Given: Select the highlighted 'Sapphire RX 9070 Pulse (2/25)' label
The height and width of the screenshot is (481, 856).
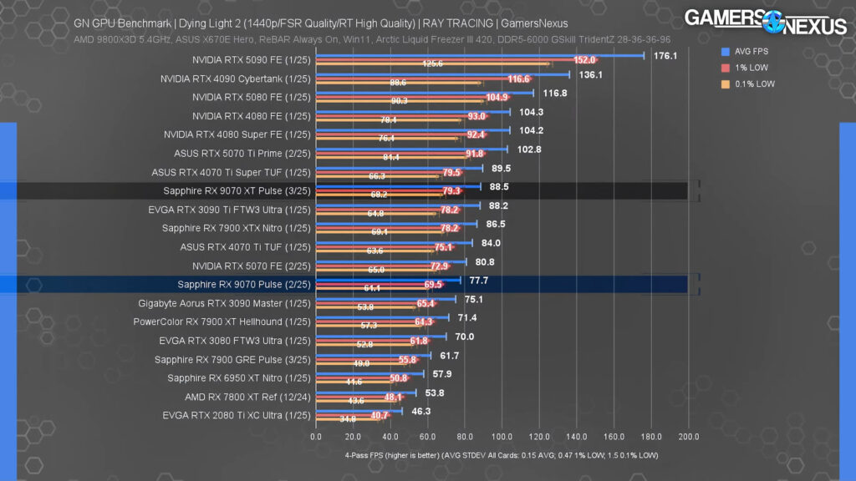Looking at the screenshot, I should coord(244,284).
